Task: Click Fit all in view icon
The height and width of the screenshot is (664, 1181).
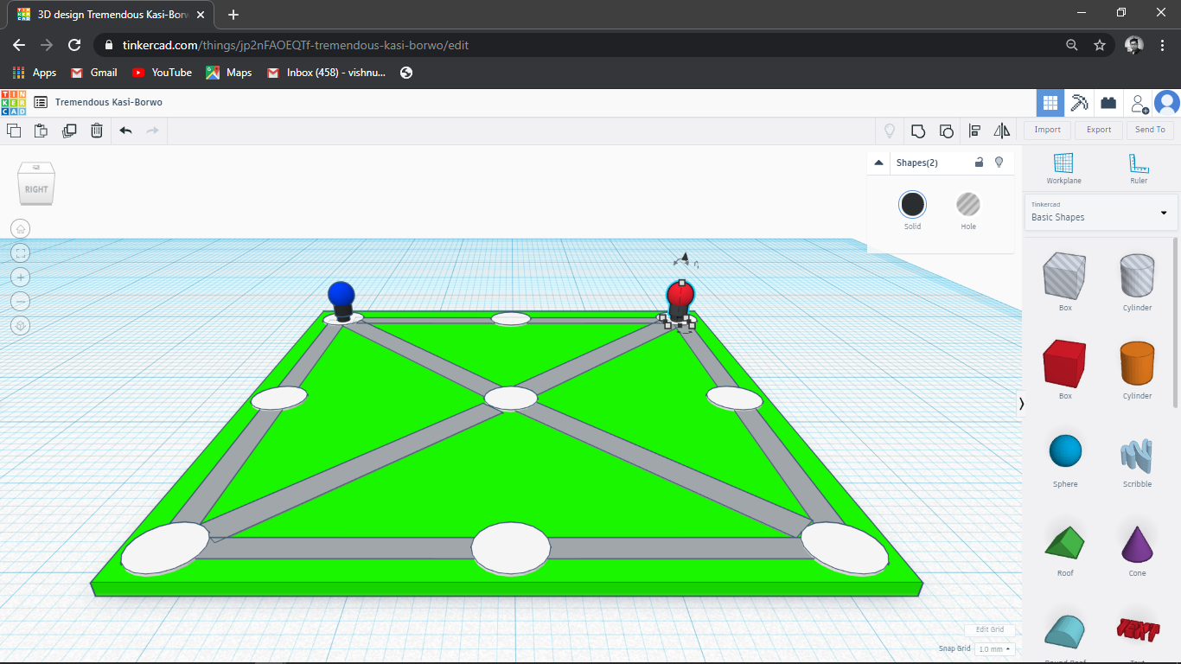Action: click(21, 253)
